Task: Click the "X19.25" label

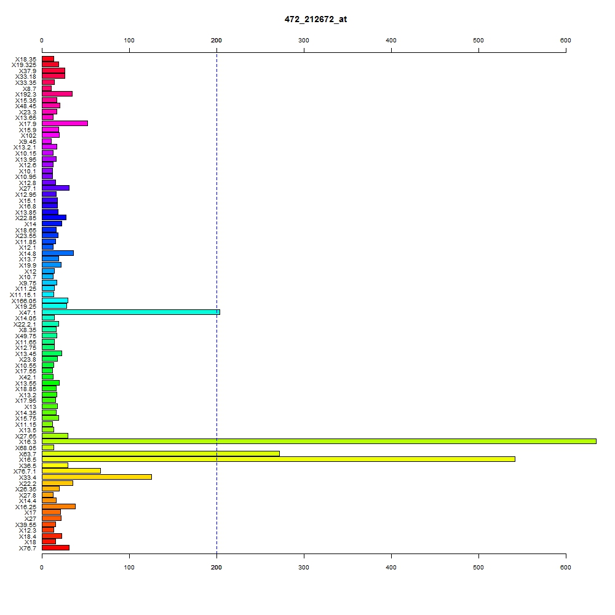Action: click(25, 306)
